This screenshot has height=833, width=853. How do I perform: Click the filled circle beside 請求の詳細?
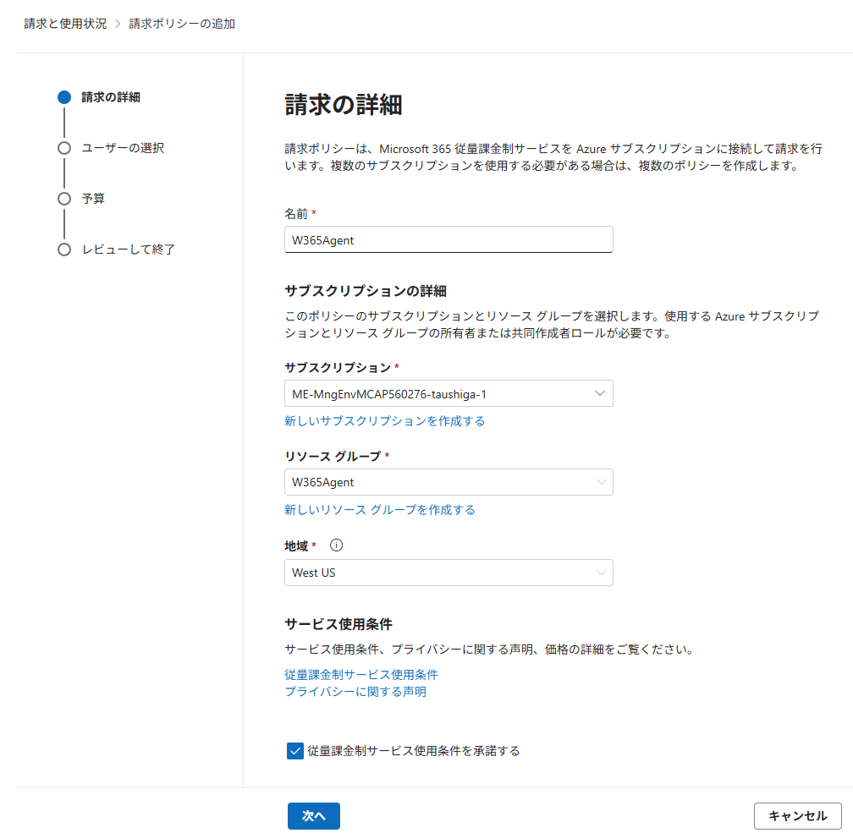[x=64, y=97]
